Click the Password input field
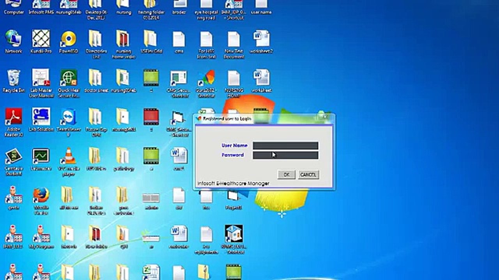Screen dimensions: 499x280 point(285,155)
